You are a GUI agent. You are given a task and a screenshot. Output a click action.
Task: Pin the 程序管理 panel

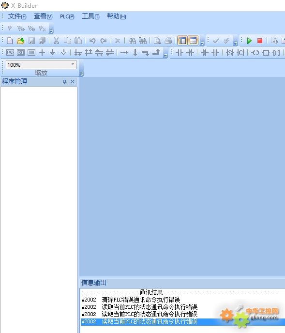(x=64, y=81)
